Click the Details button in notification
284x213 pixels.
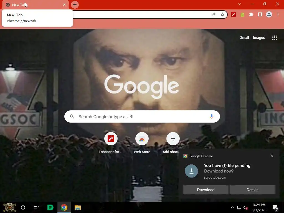tap(252, 190)
